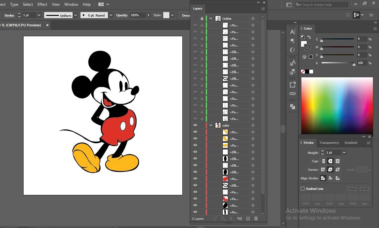Viewport: 379px width, 228px height.
Task: Open the Color panel options menu
Action: pos(375,29)
